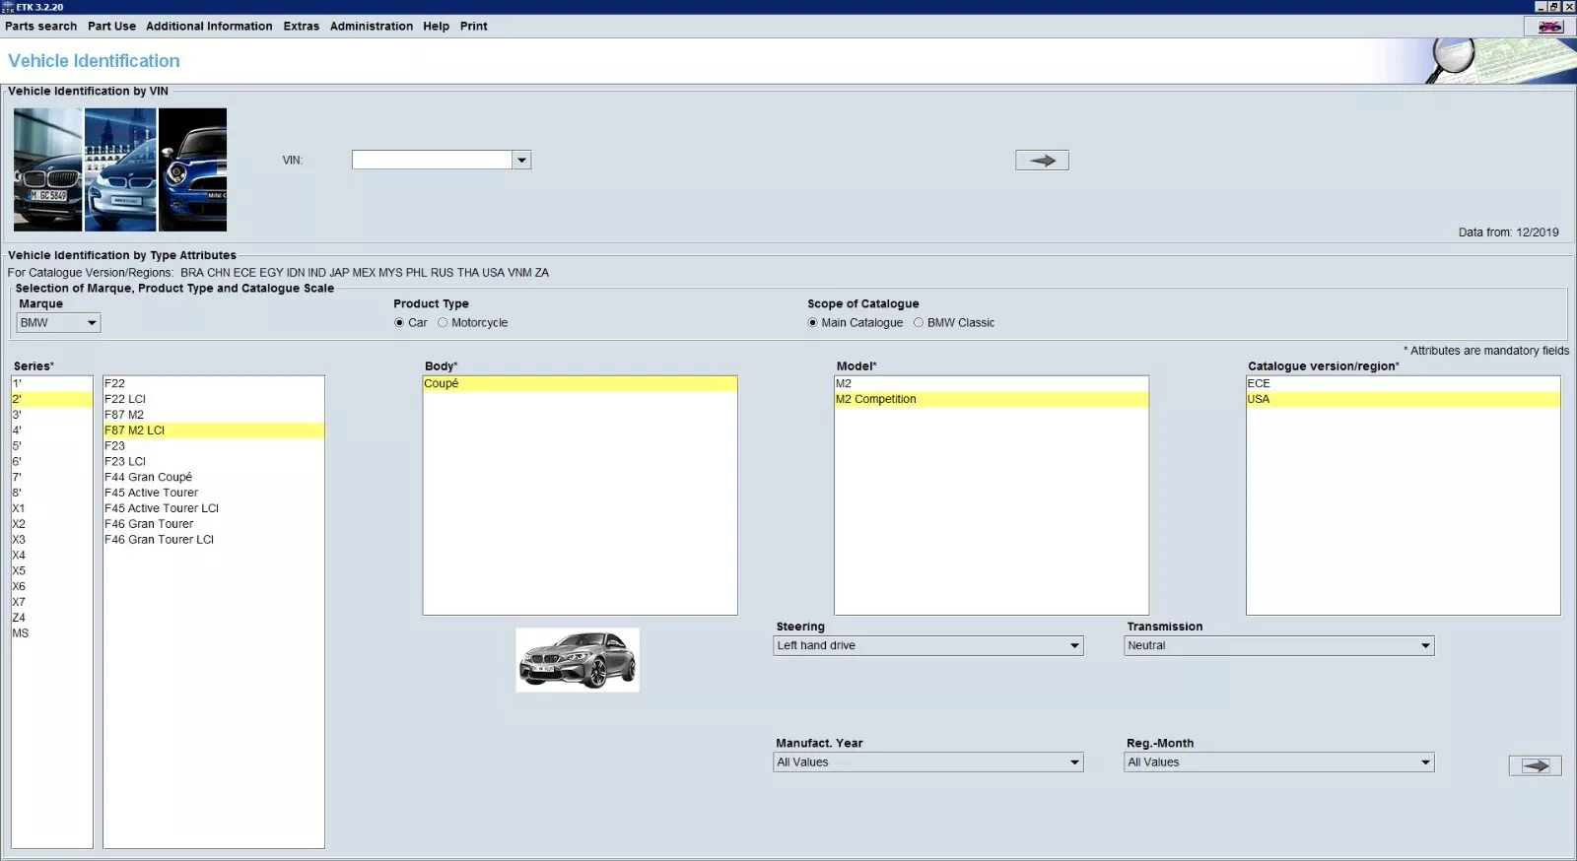Click the language flag icon in menu bar
Screen dimensions: 1577x861
point(1550,27)
